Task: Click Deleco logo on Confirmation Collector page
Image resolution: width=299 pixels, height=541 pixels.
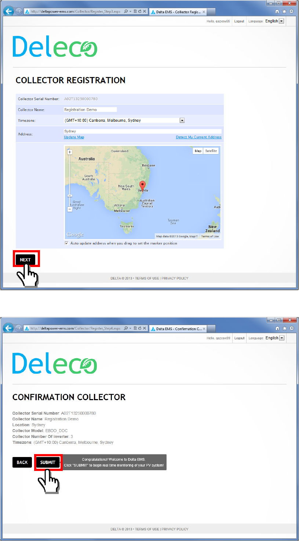Action: pyautogui.click(x=55, y=363)
